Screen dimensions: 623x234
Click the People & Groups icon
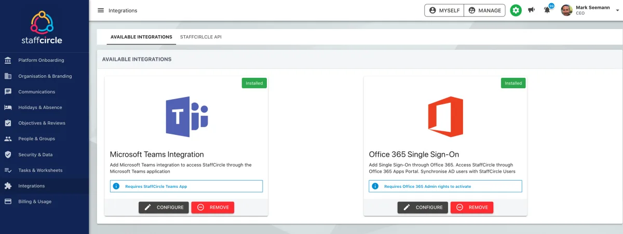point(8,139)
